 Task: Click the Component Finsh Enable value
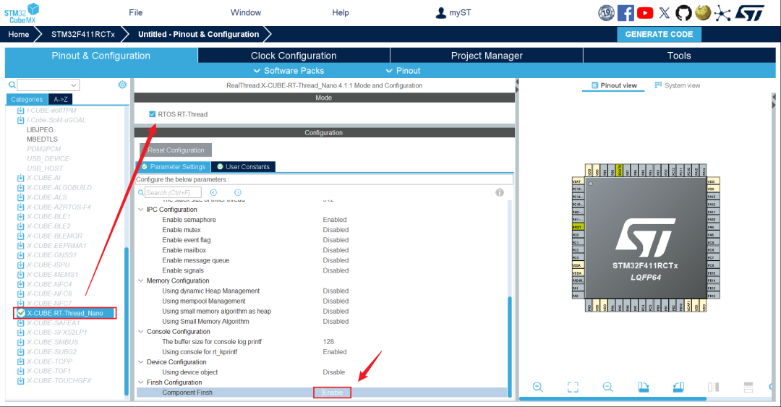tap(333, 393)
